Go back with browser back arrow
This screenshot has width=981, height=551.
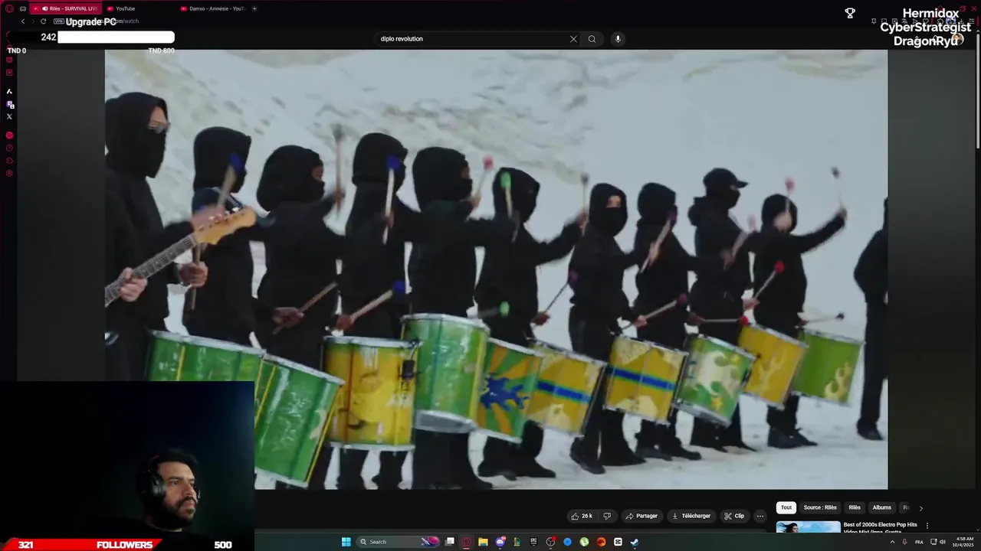click(x=23, y=21)
